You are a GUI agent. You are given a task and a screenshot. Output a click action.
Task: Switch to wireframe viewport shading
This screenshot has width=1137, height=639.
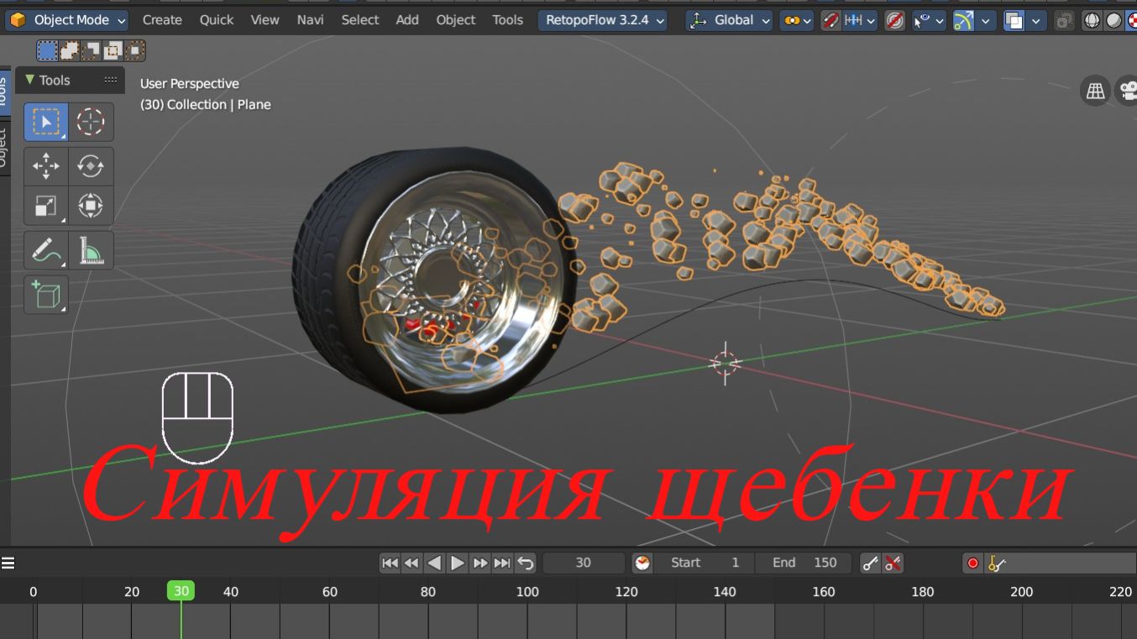pos(1092,20)
